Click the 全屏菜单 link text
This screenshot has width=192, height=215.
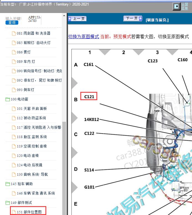point(185,6)
